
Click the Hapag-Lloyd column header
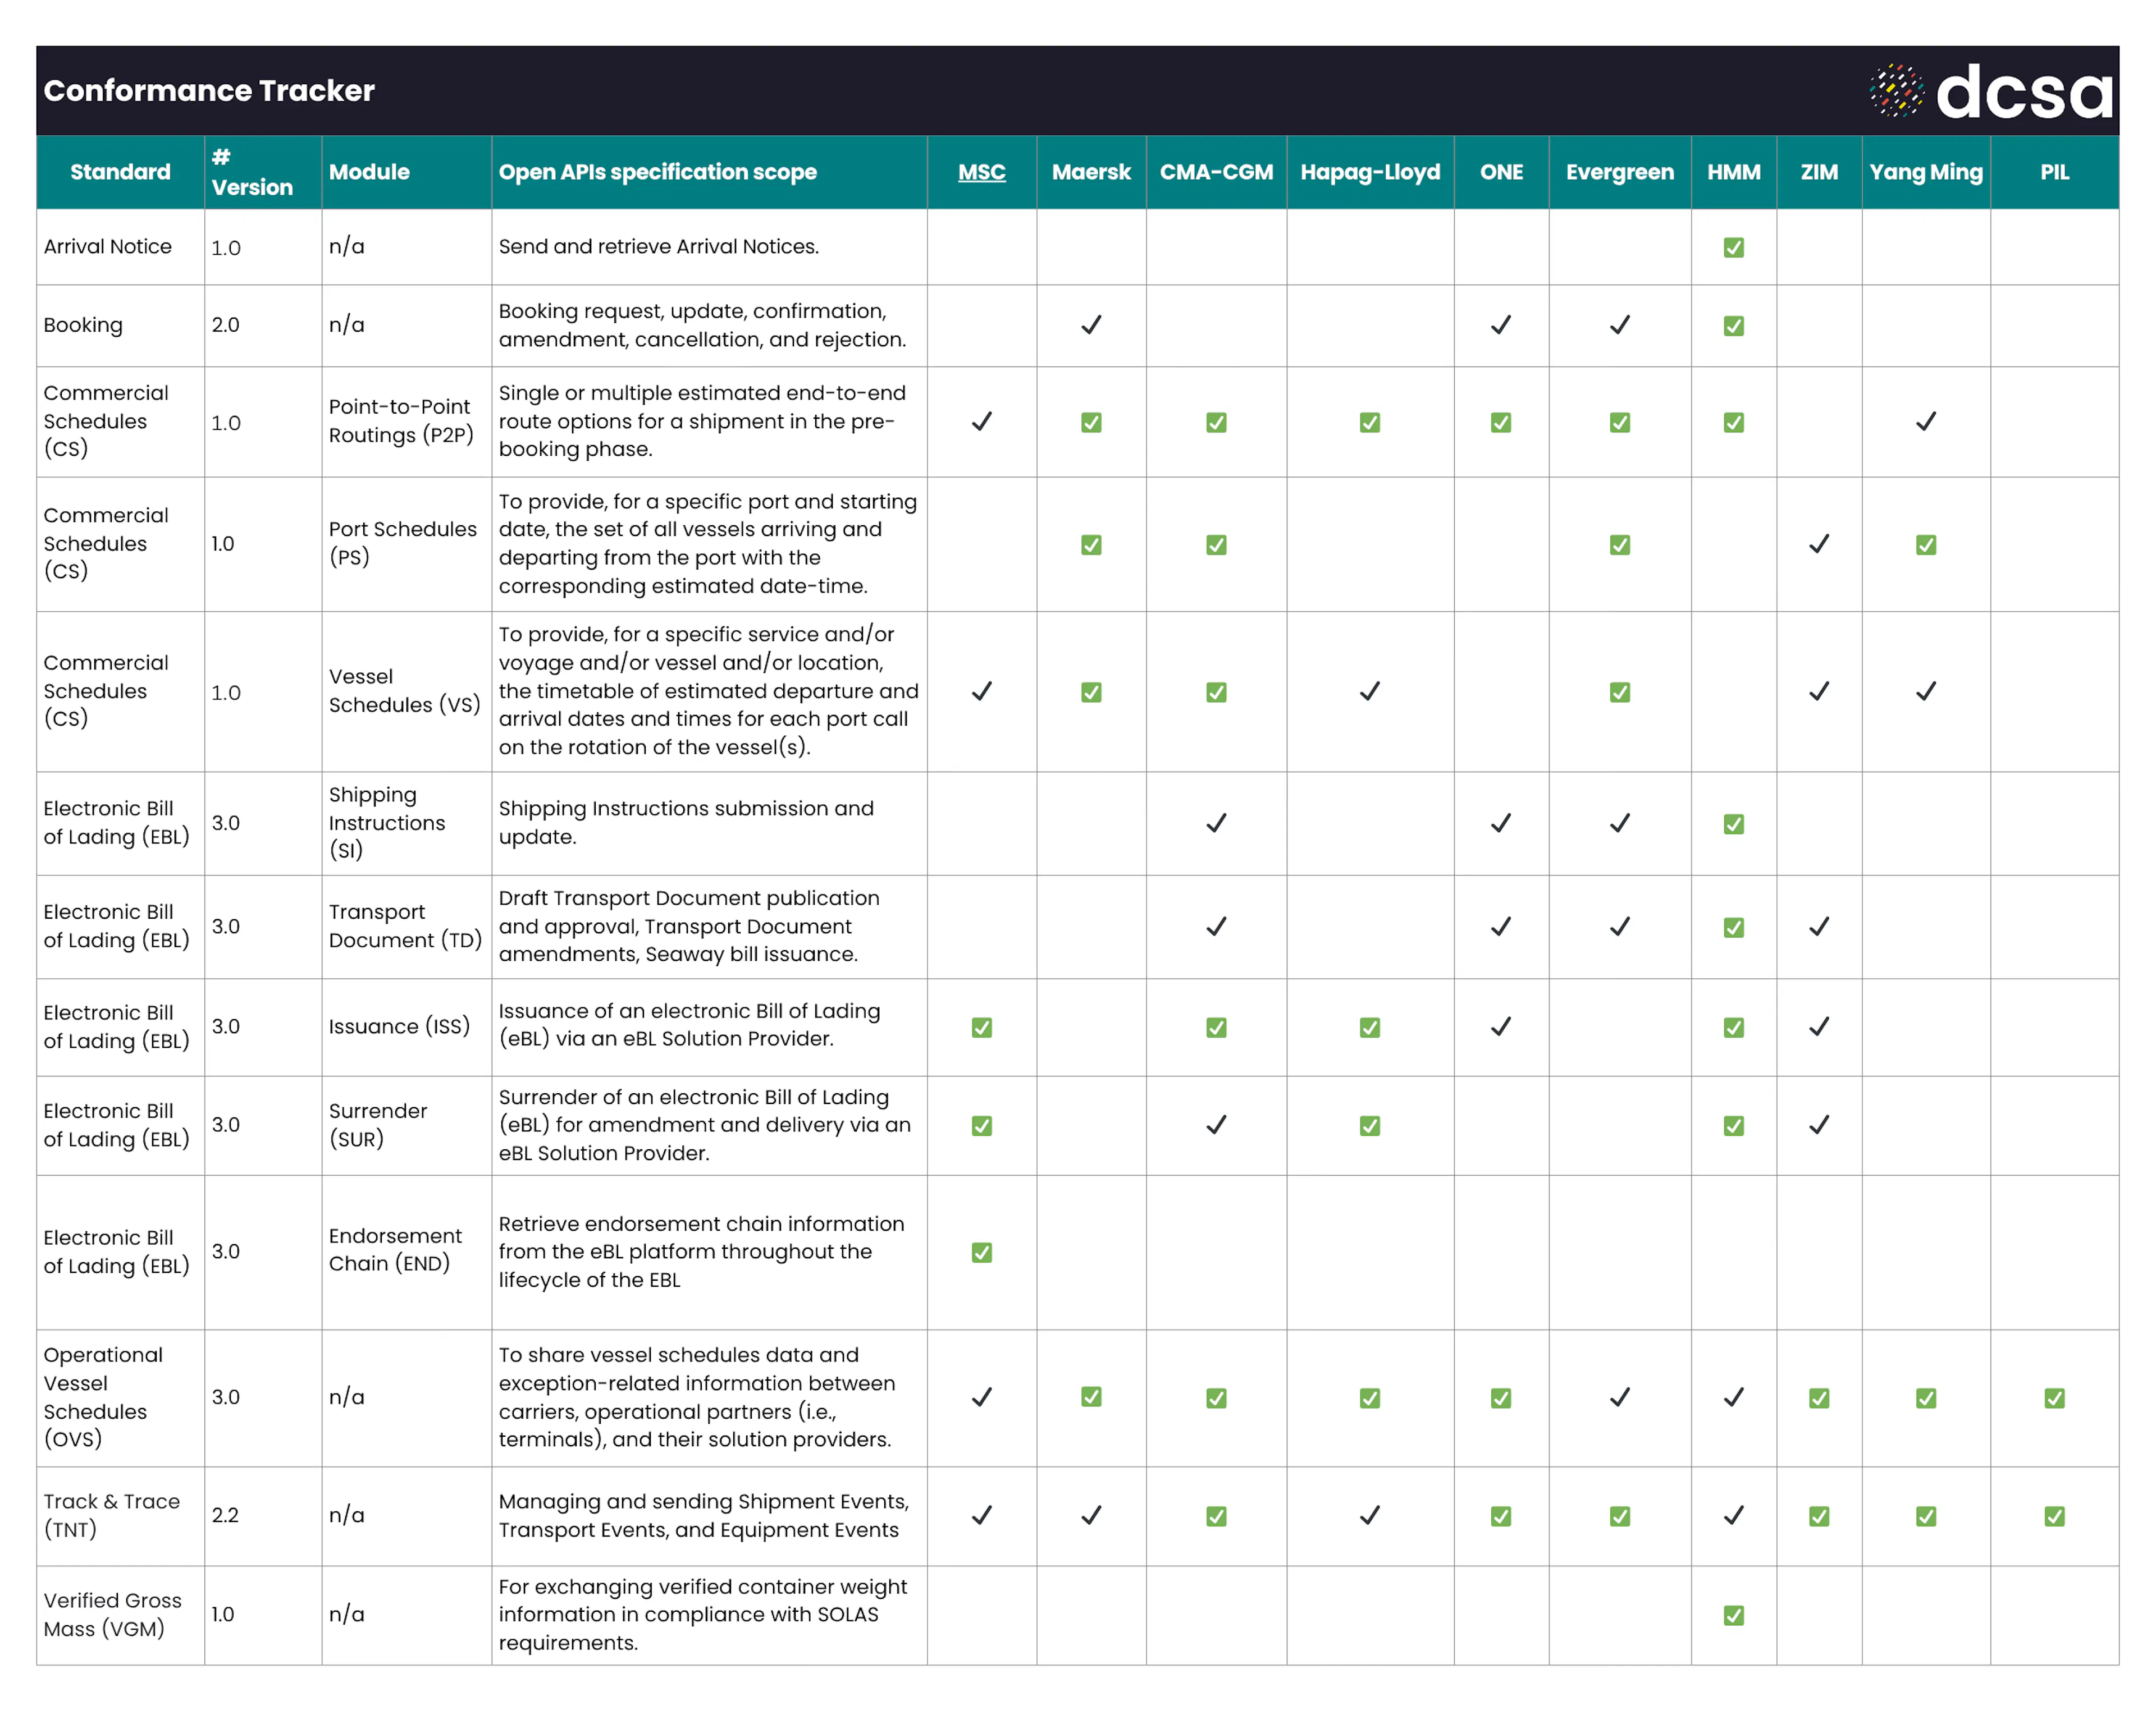[1369, 172]
